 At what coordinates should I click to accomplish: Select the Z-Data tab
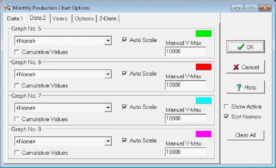pyautogui.click(x=108, y=19)
